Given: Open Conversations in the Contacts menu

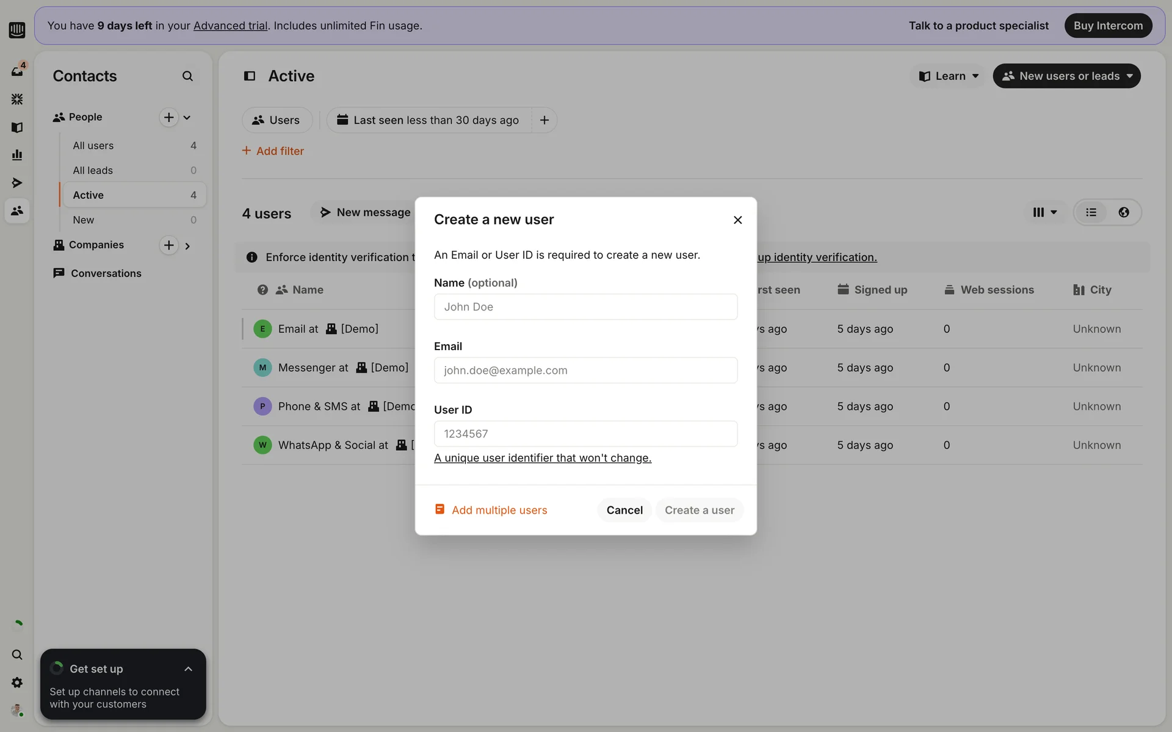Looking at the screenshot, I should pos(106,273).
